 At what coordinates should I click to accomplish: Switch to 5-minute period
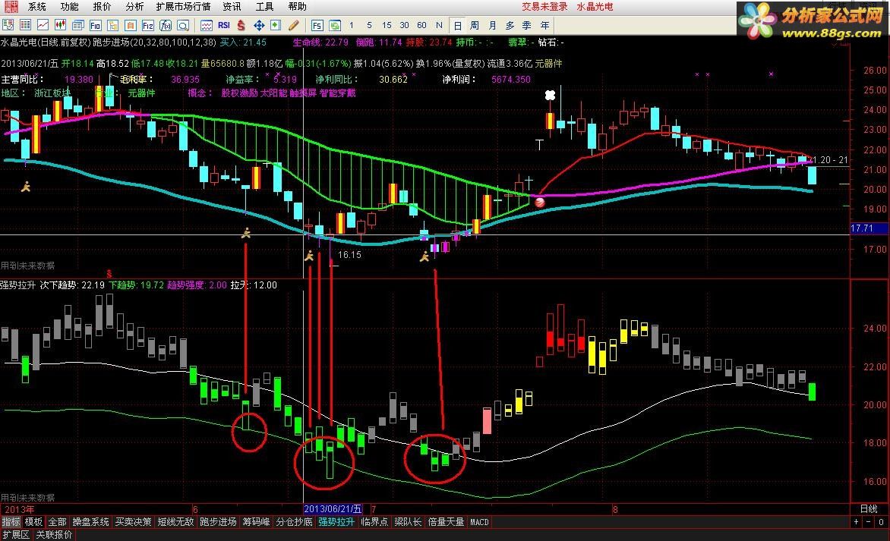point(370,25)
